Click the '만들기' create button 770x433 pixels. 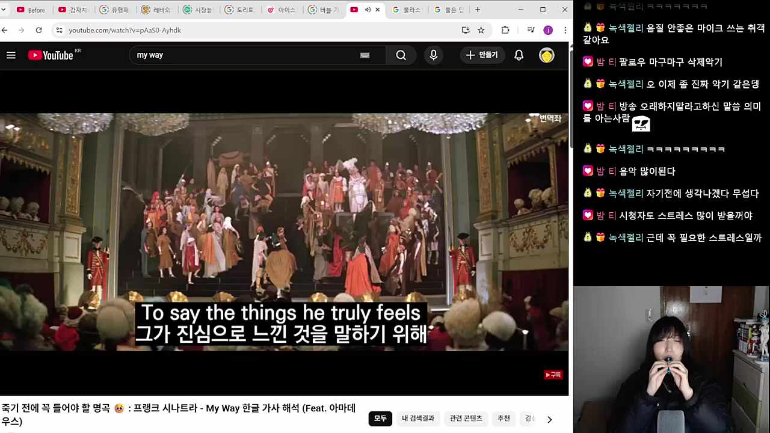[482, 55]
